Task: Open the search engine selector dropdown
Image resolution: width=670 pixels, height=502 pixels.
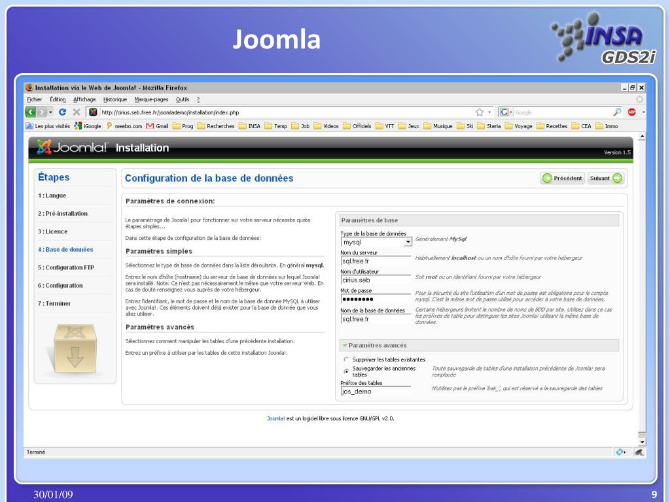Action: 506,112
